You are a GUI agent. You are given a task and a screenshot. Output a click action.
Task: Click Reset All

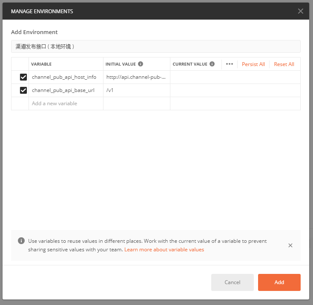[x=284, y=64]
